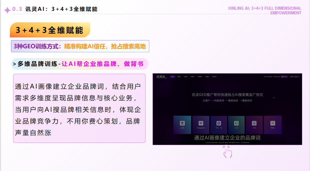Select the 豆包 platform icon card
The width and height of the screenshot is (310, 171).
[x=182, y=125]
